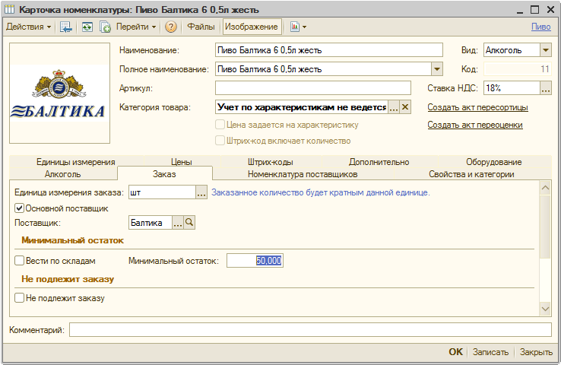
Task: Uncheck the Основной поставщик checkbox
Action: point(19,208)
